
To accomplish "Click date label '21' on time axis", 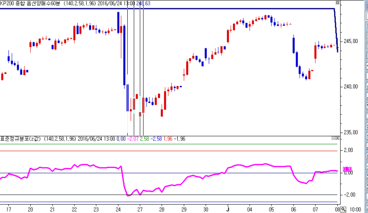I will tap(53, 209).
